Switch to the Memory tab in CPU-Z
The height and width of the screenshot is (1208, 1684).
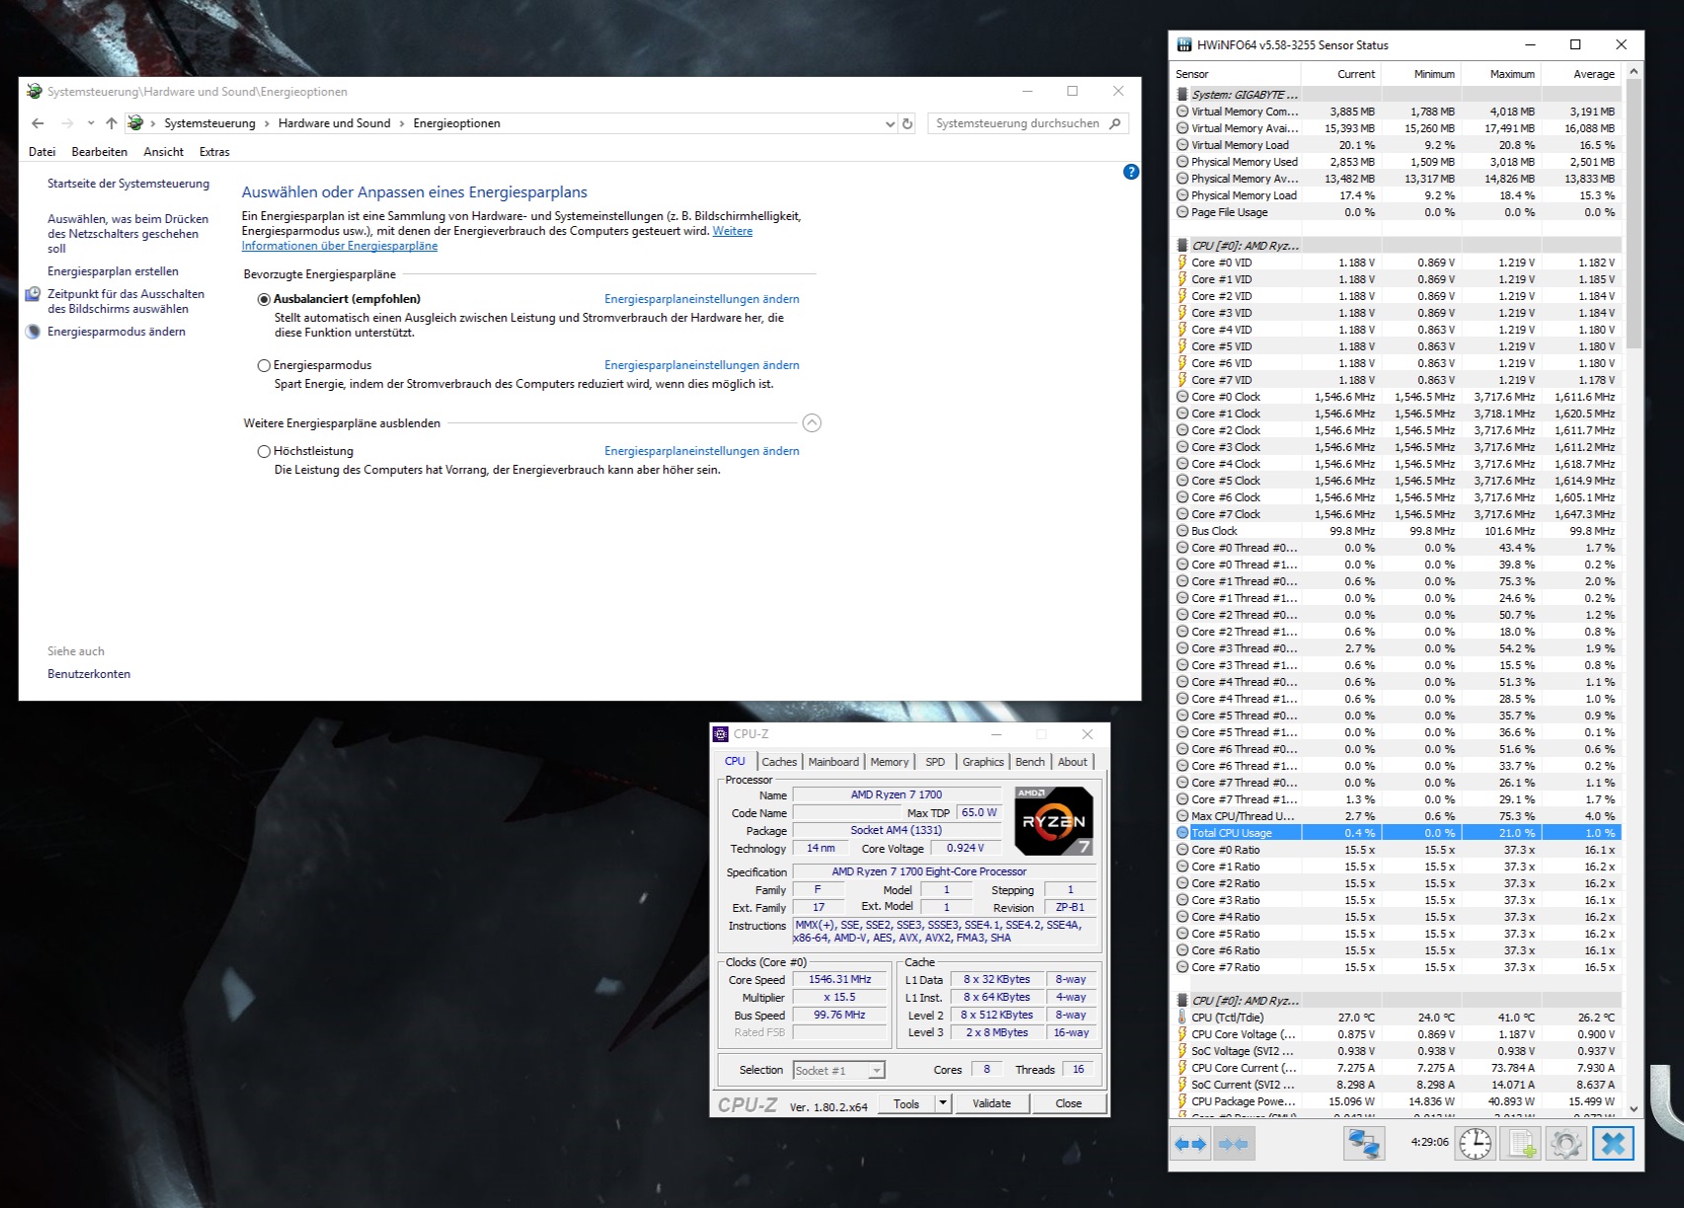pos(889,762)
